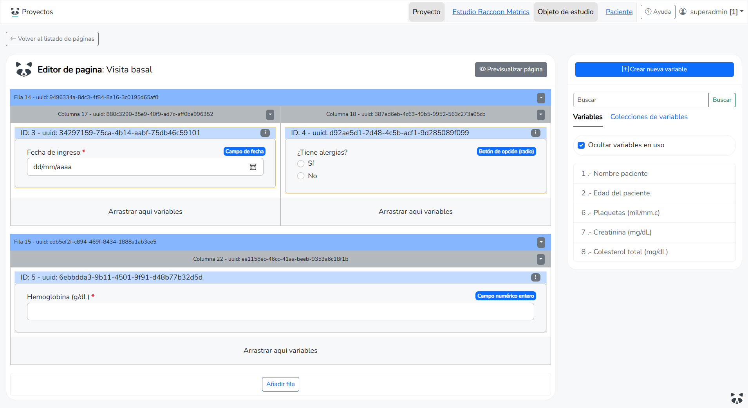Viewport: 748px width, 408px height.
Task: Click the Campo de fecha badge
Action: (x=244, y=152)
